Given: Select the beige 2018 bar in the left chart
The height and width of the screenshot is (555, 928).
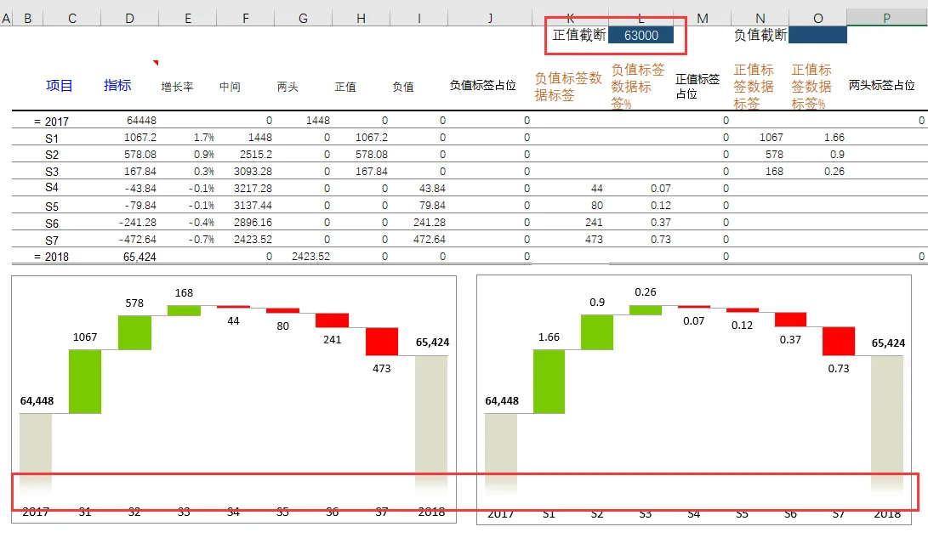Looking at the screenshot, I should pos(431,426).
